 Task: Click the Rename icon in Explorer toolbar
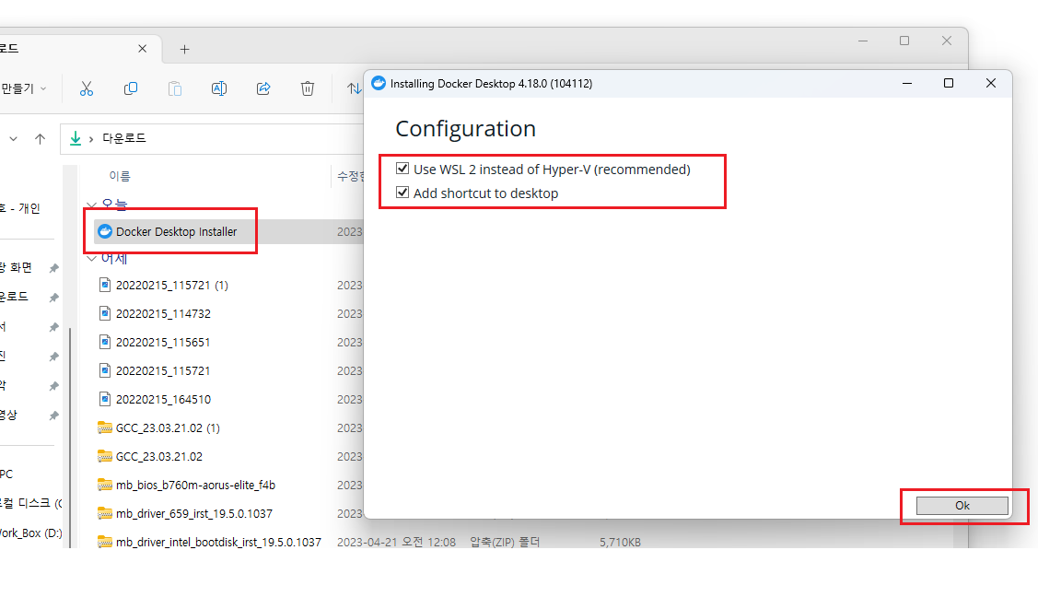219,88
